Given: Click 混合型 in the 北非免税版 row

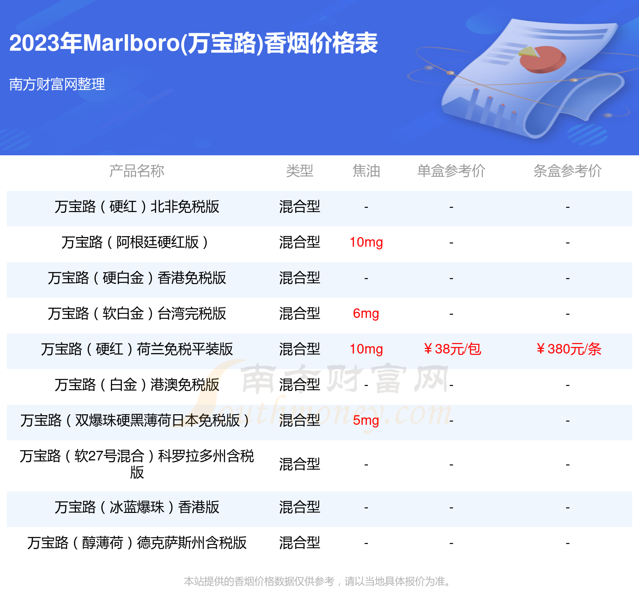Looking at the screenshot, I should 299,206.
